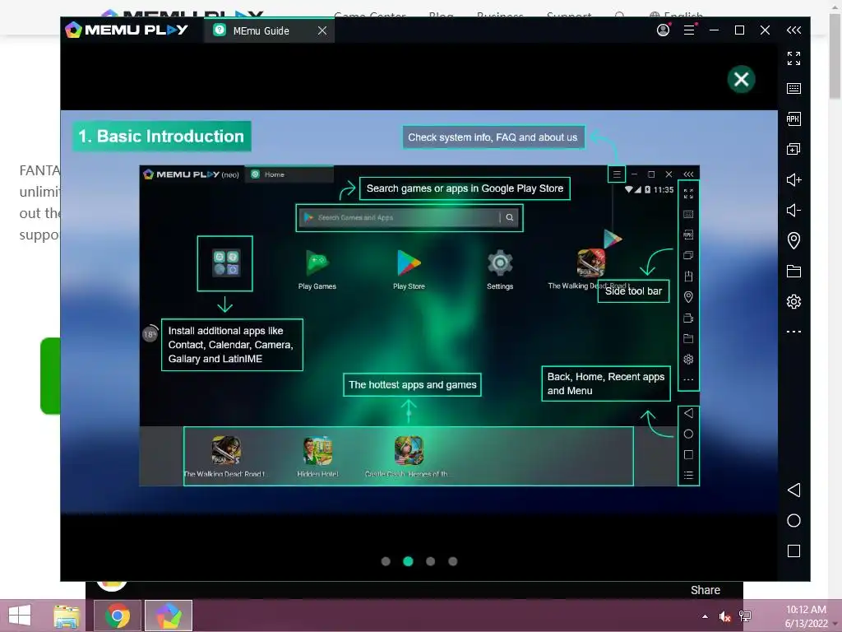Click the Share link in the browser
The image size is (842, 632).
(705, 590)
